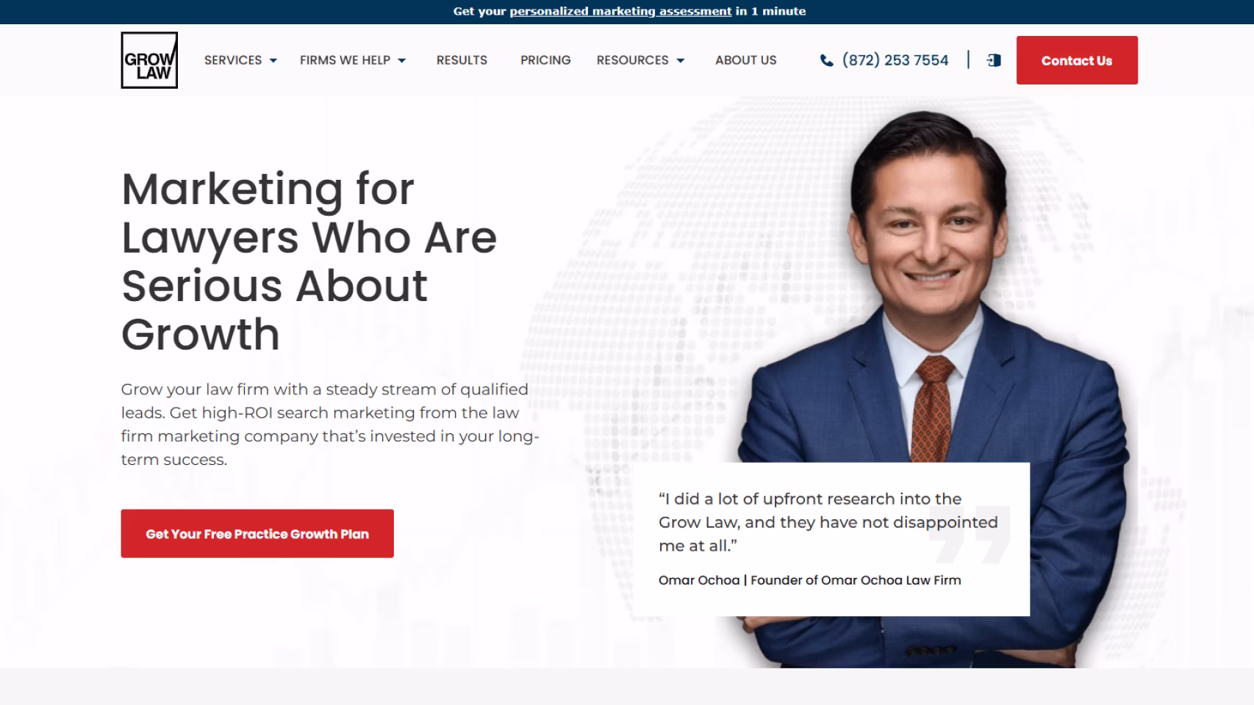This screenshot has height=705, width=1254.
Task: Click the paragraph about qualified leads
Action: click(330, 424)
